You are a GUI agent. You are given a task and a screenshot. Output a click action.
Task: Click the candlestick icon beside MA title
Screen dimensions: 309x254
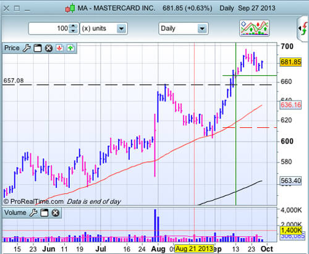click(70, 8)
